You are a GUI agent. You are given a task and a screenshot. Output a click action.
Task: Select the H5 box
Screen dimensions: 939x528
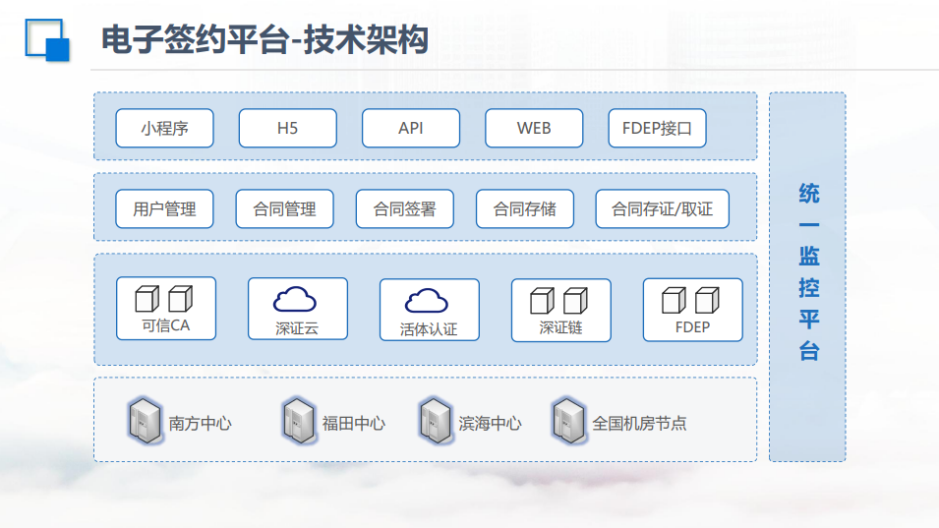tap(287, 128)
